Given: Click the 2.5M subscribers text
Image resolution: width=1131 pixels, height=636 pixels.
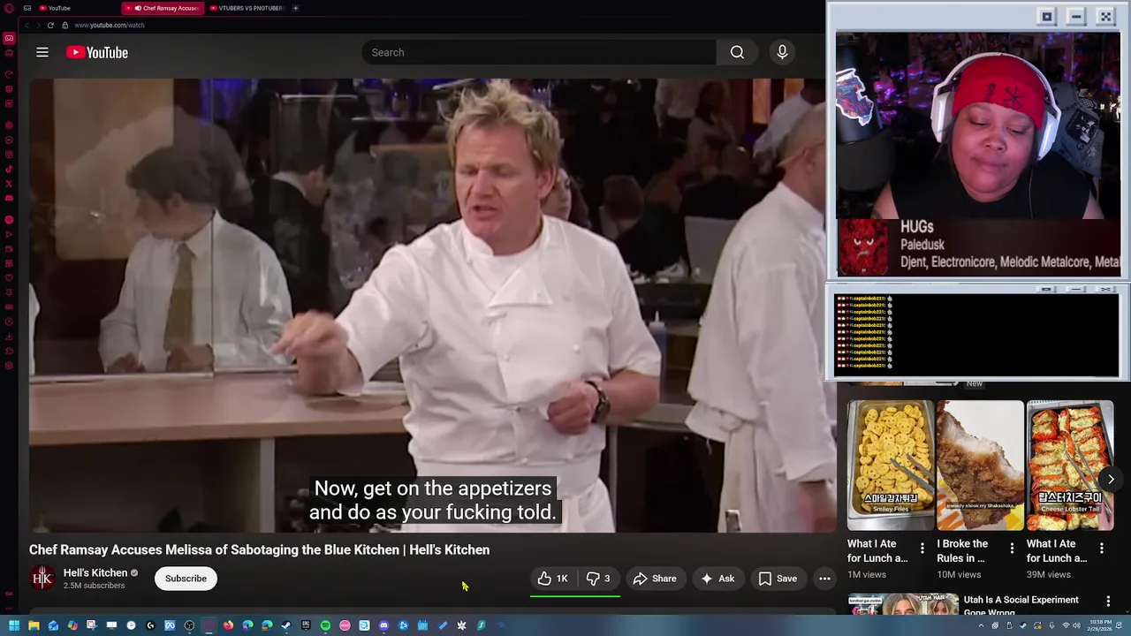Looking at the screenshot, I should 94,586.
